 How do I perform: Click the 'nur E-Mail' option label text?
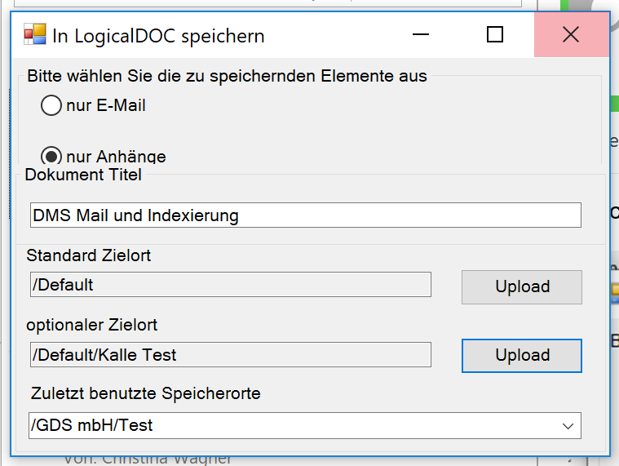(106, 105)
